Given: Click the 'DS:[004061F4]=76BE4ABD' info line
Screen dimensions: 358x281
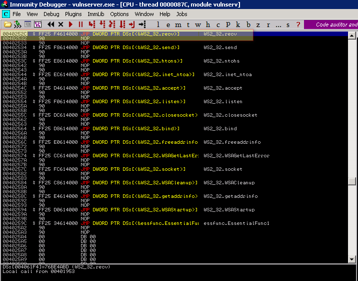Looking at the screenshot, I should 56,267.
